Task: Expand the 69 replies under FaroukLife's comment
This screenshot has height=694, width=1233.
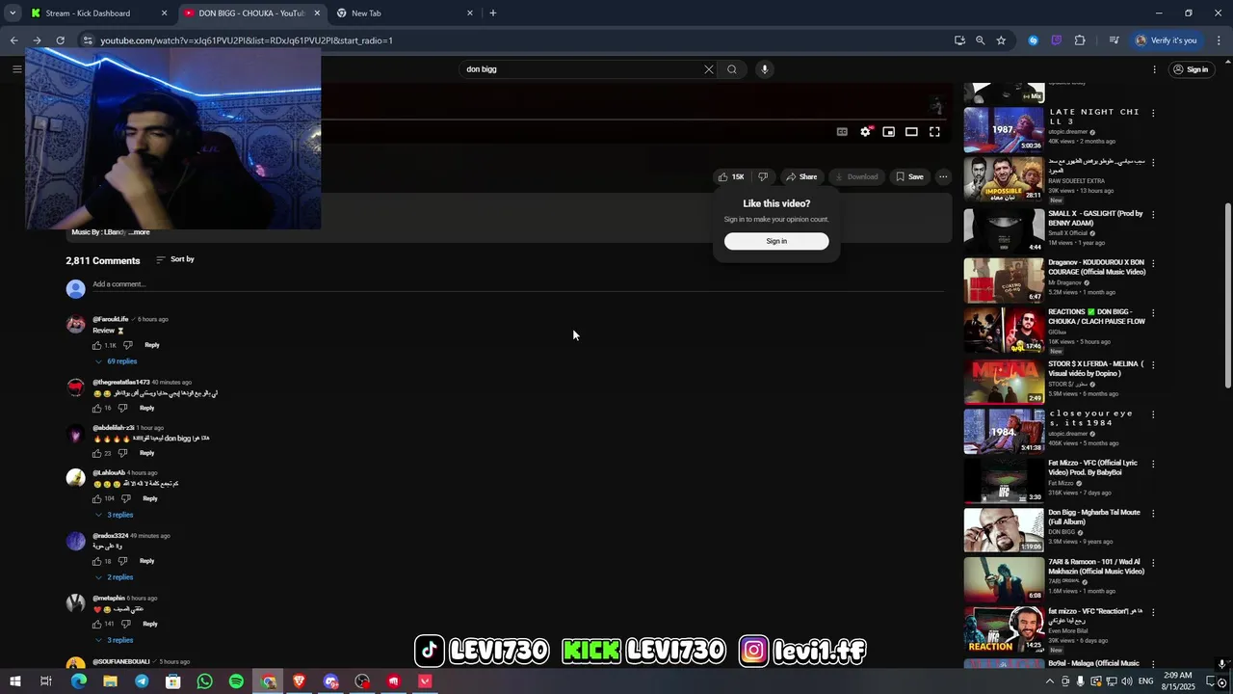Action: coord(116,361)
